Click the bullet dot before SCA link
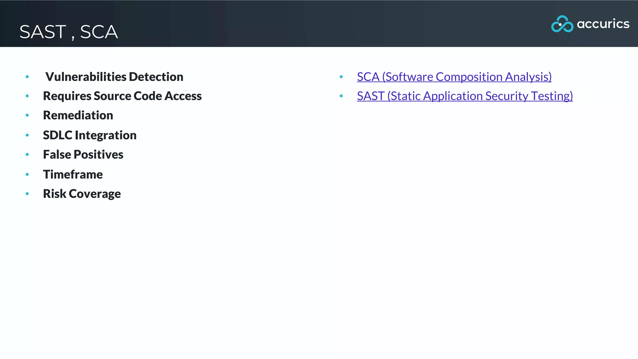 click(x=341, y=77)
